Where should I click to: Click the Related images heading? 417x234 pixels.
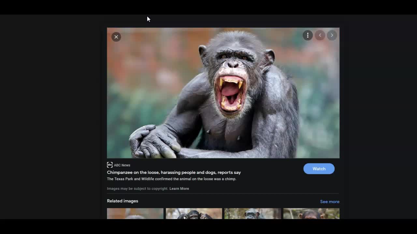[122, 201]
